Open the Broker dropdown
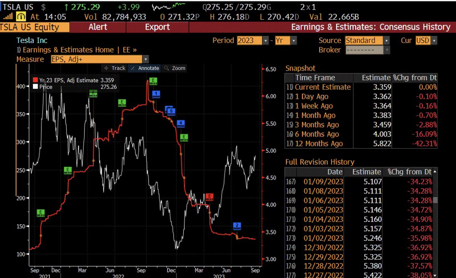 387,50
